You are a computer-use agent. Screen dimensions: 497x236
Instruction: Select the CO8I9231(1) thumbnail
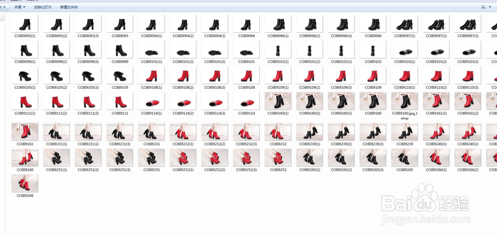pyautogui.click(x=57, y=132)
